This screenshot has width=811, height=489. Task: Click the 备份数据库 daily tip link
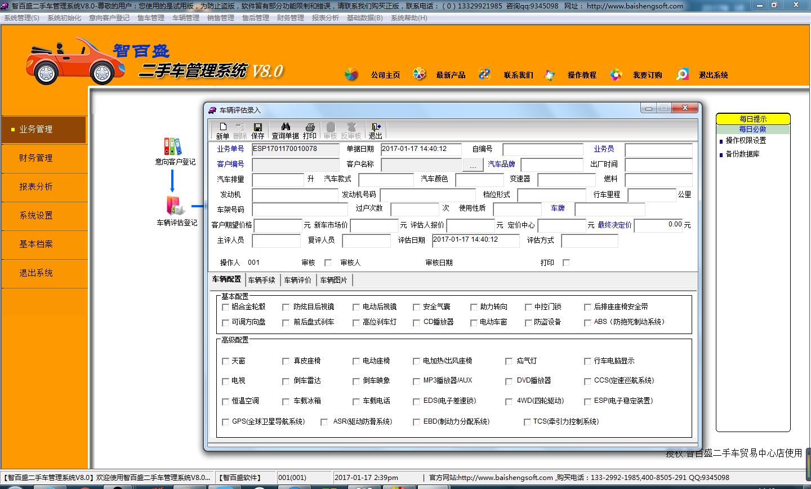coord(742,154)
